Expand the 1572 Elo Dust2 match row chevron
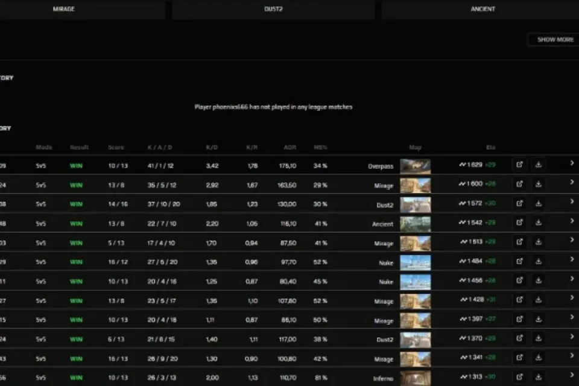Screen dimensions: 579x386 (572, 201)
